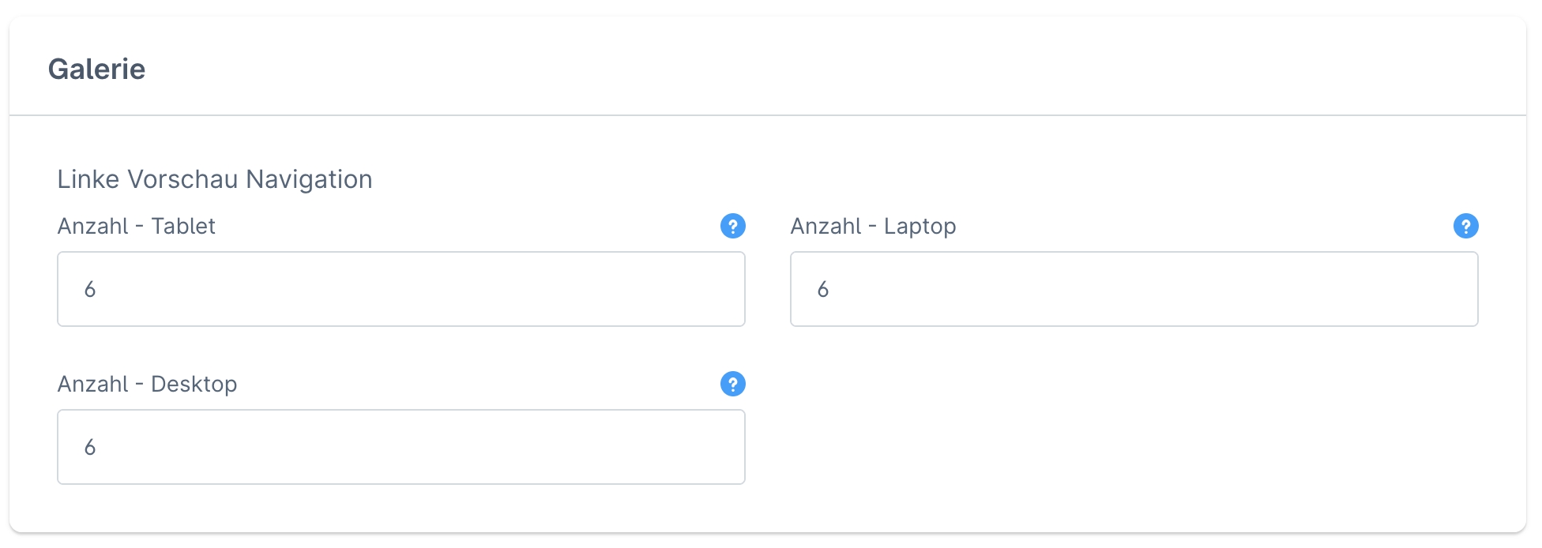Open help for Anzahl - Laptop
Viewport: 1542px width, 548px height.
coord(1465,227)
